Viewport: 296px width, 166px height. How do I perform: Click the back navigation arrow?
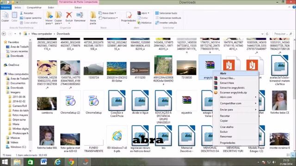tap(4, 34)
